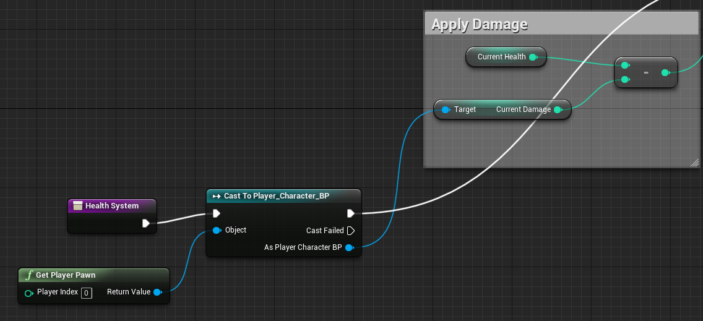
Task: Click the Cast Failed exec pin
Action: (x=351, y=231)
